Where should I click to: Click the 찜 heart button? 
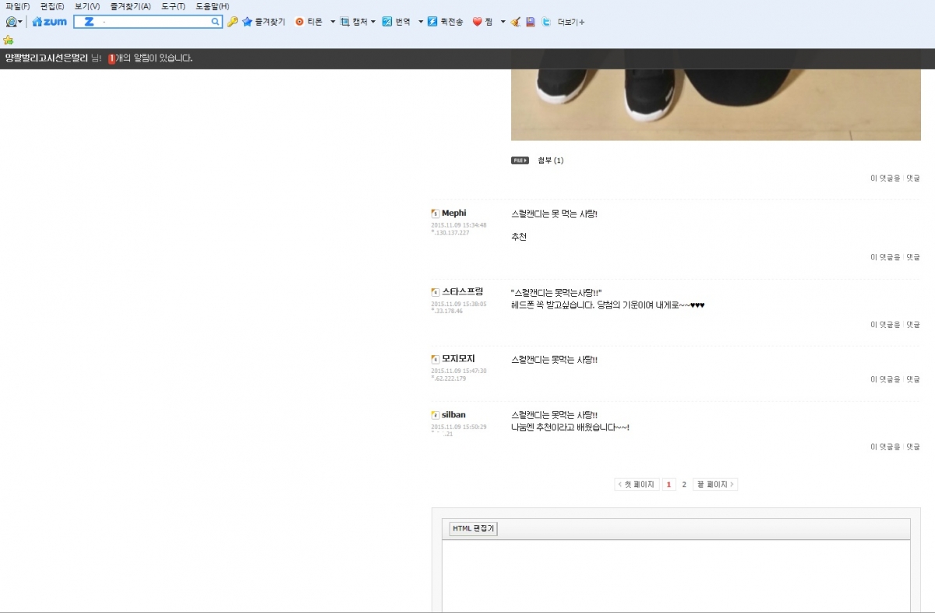(x=483, y=22)
